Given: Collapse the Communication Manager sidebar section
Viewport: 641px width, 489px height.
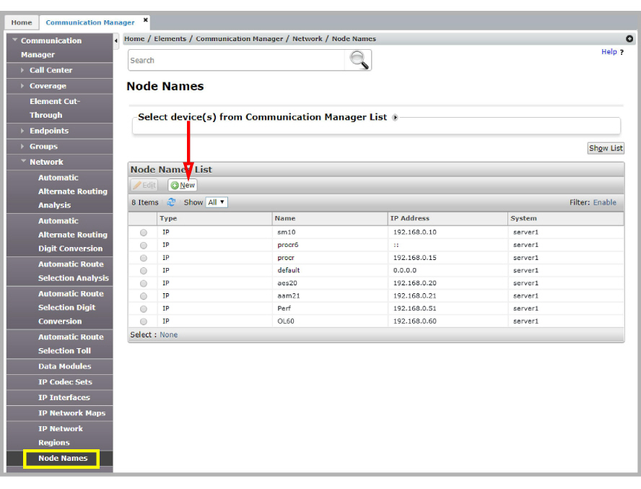Looking at the screenshot, I should click(x=15, y=40).
